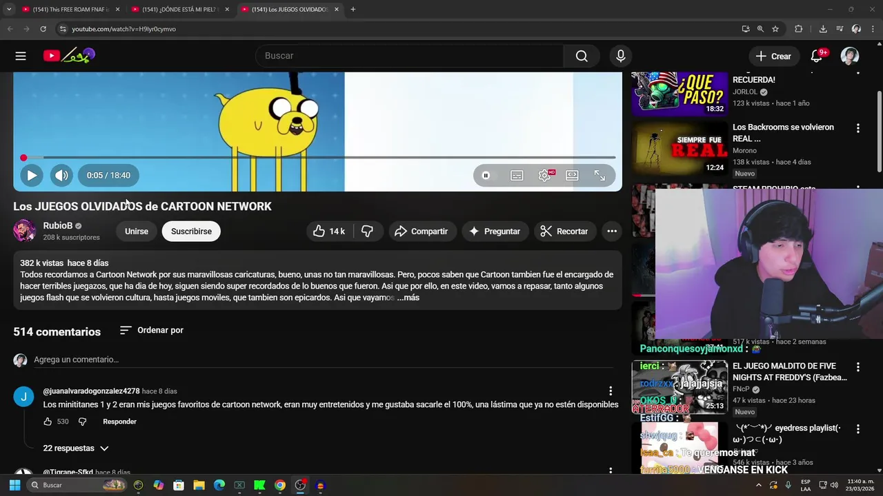
Task: Open the RubioB channel name link
Action: (x=58, y=225)
